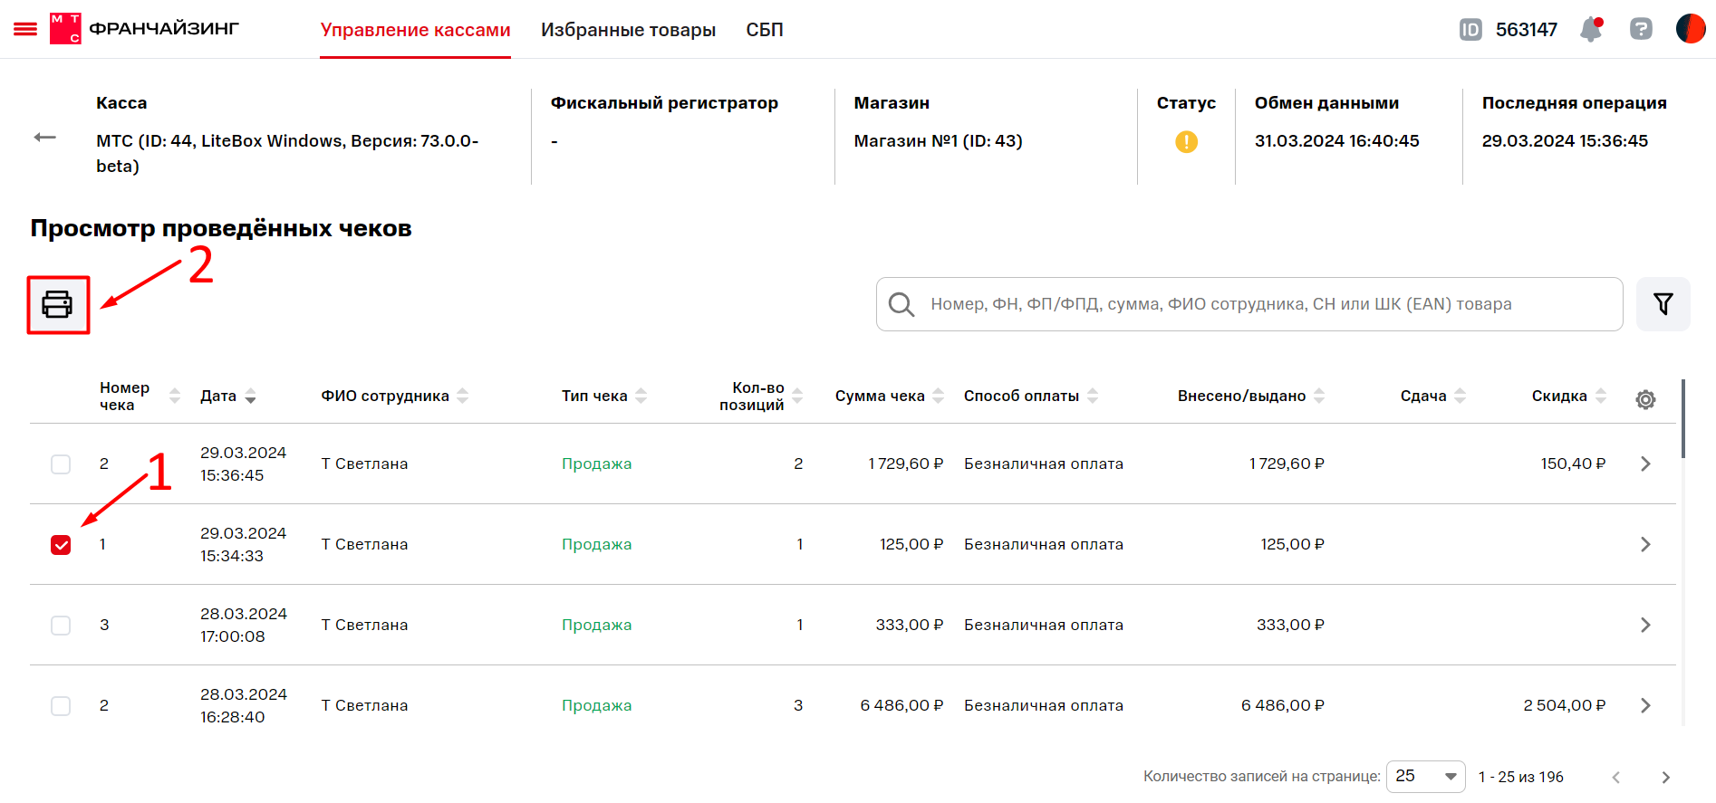
Task: Click record count text 1 - 25 из 196
Action: [x=1520, y=777]
